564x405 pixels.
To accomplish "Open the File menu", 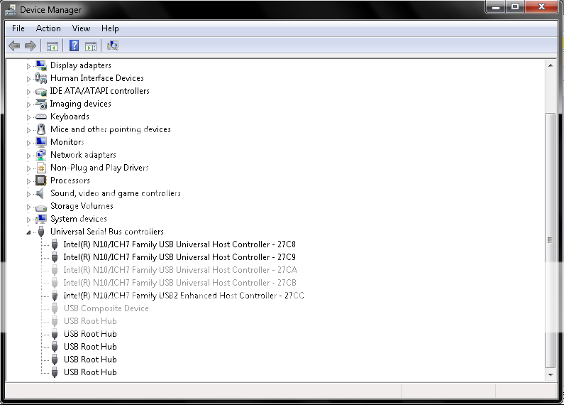I will [18, 28].
